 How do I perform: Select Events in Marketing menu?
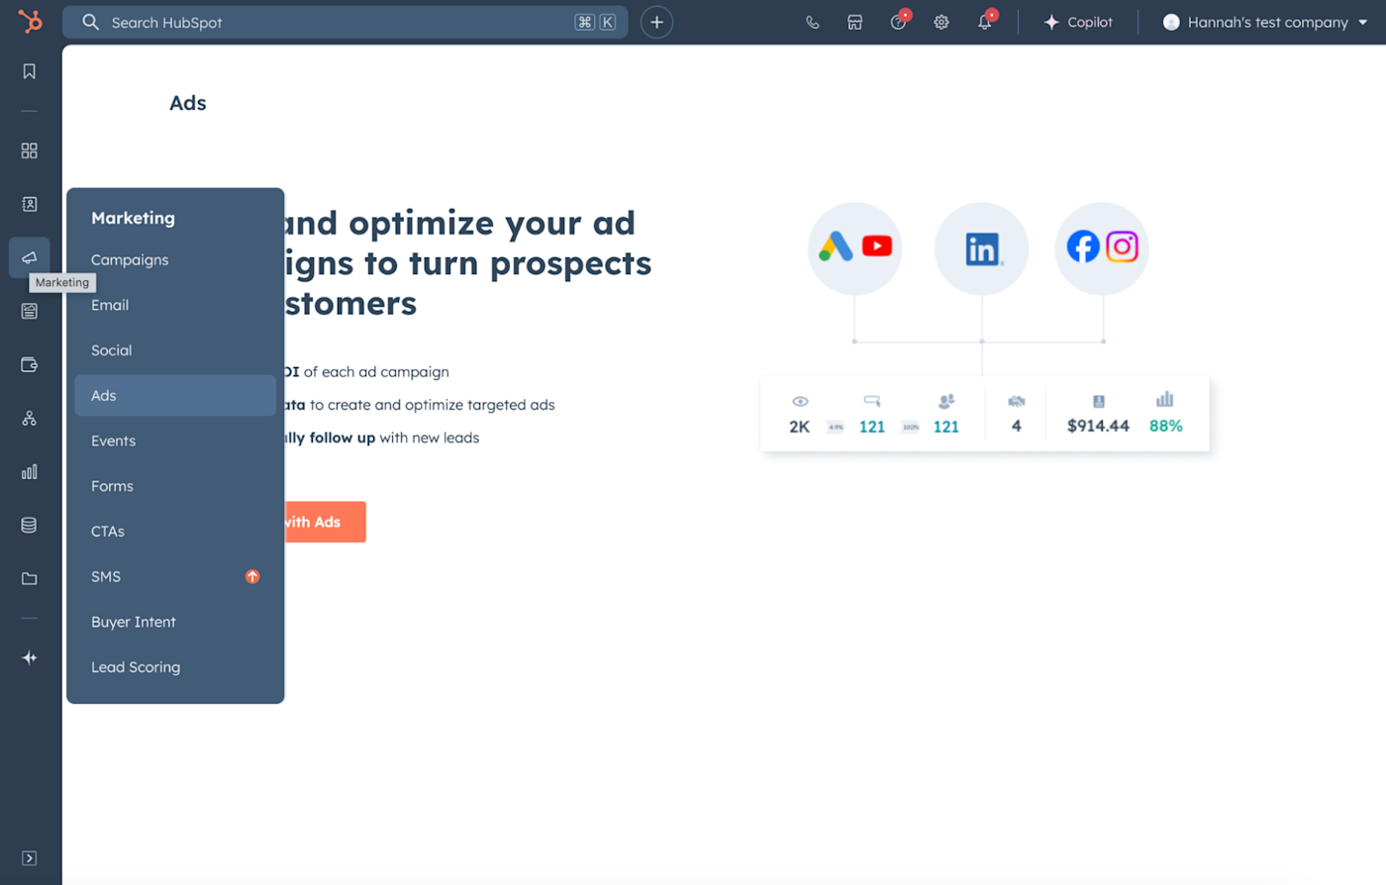point(175,441)
